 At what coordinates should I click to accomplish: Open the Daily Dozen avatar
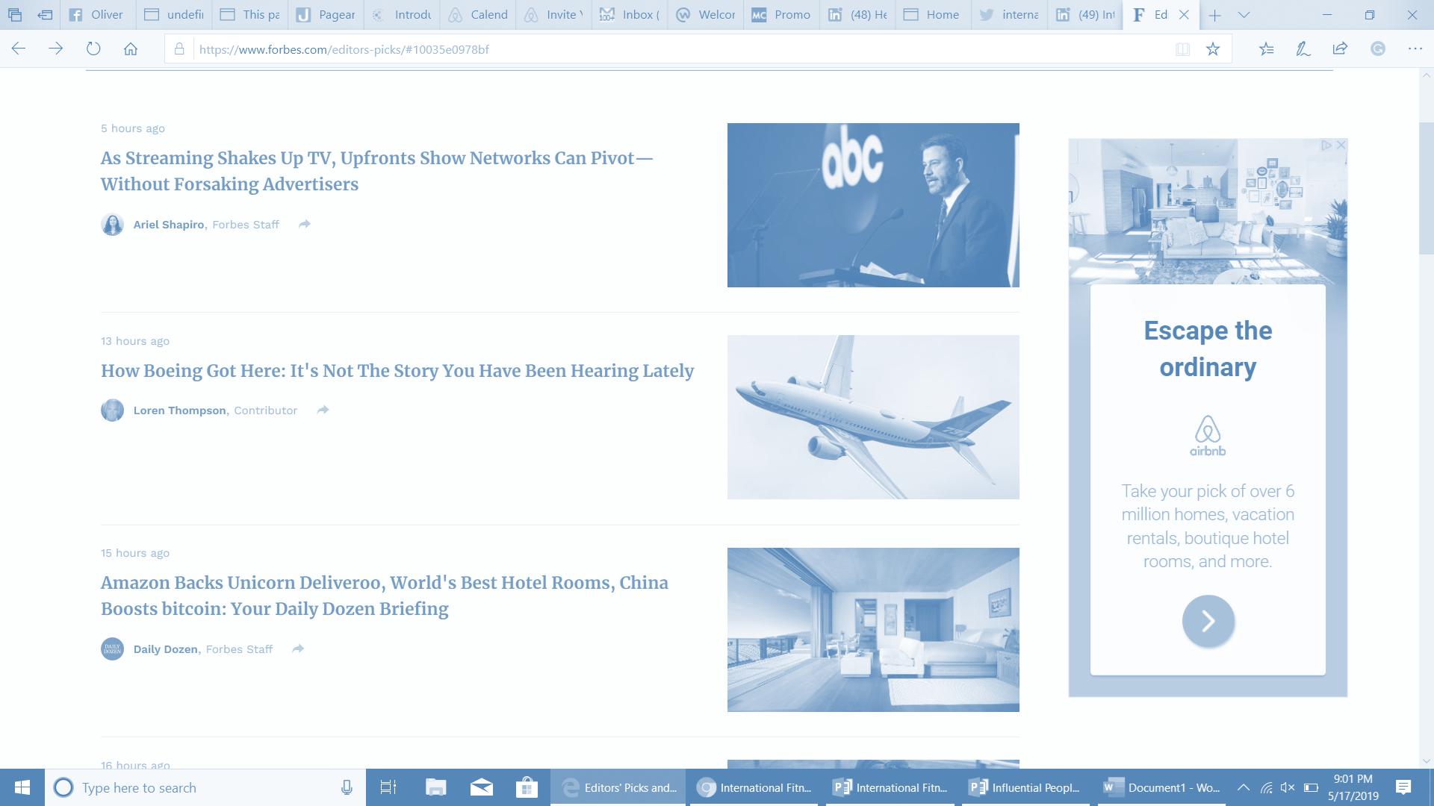click(x=112, y=649)
